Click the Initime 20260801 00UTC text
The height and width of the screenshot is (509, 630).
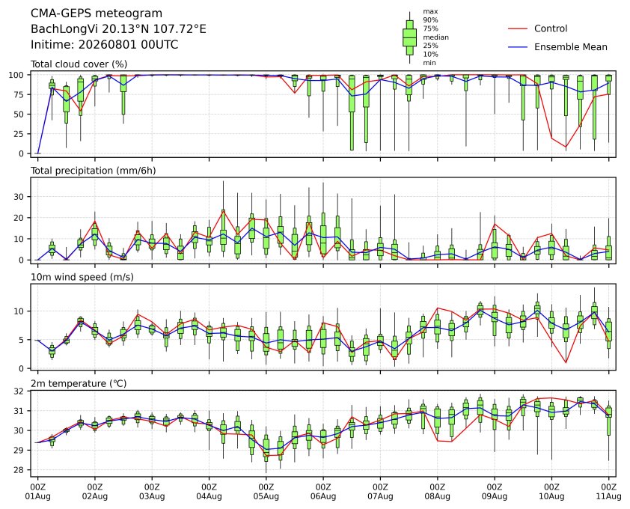click(105, 44)
